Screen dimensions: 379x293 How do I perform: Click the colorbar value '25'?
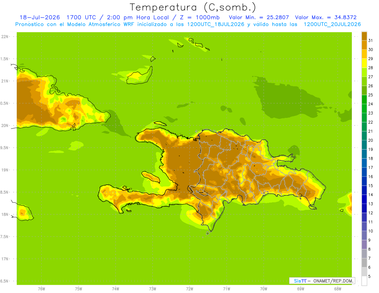coord(370,95)
